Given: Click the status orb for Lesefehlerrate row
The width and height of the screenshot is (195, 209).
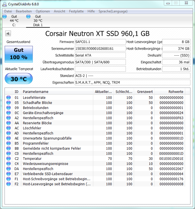Looking at the screenshot, I should point(9,97).
